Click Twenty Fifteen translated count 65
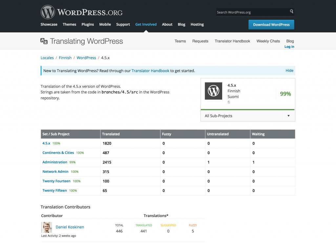Viewport: 336px width, 243px height. (105, 190)
